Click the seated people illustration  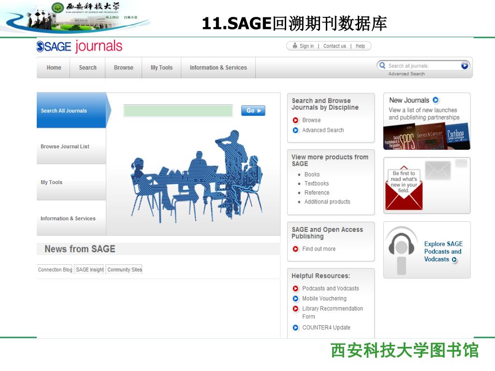(x=196, y=176)
